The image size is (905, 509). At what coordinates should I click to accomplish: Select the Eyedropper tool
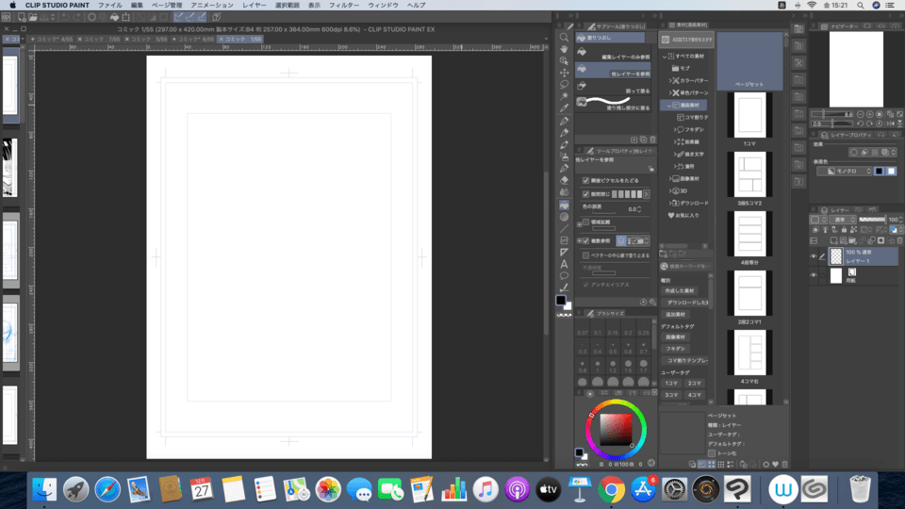pyautogui.click(x=564, y=108)
